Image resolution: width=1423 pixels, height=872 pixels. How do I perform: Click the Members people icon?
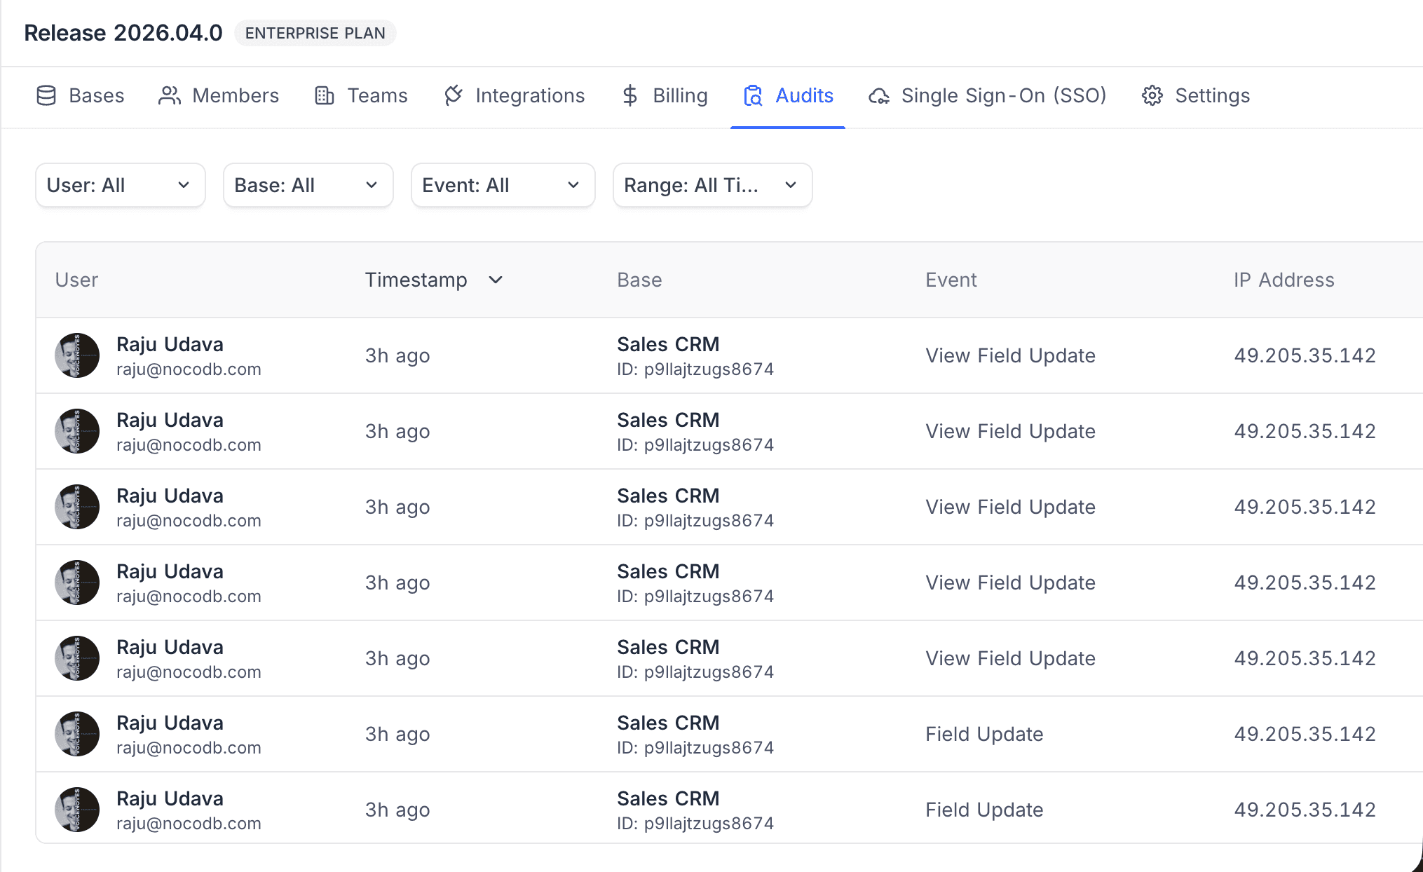(170, 95)
